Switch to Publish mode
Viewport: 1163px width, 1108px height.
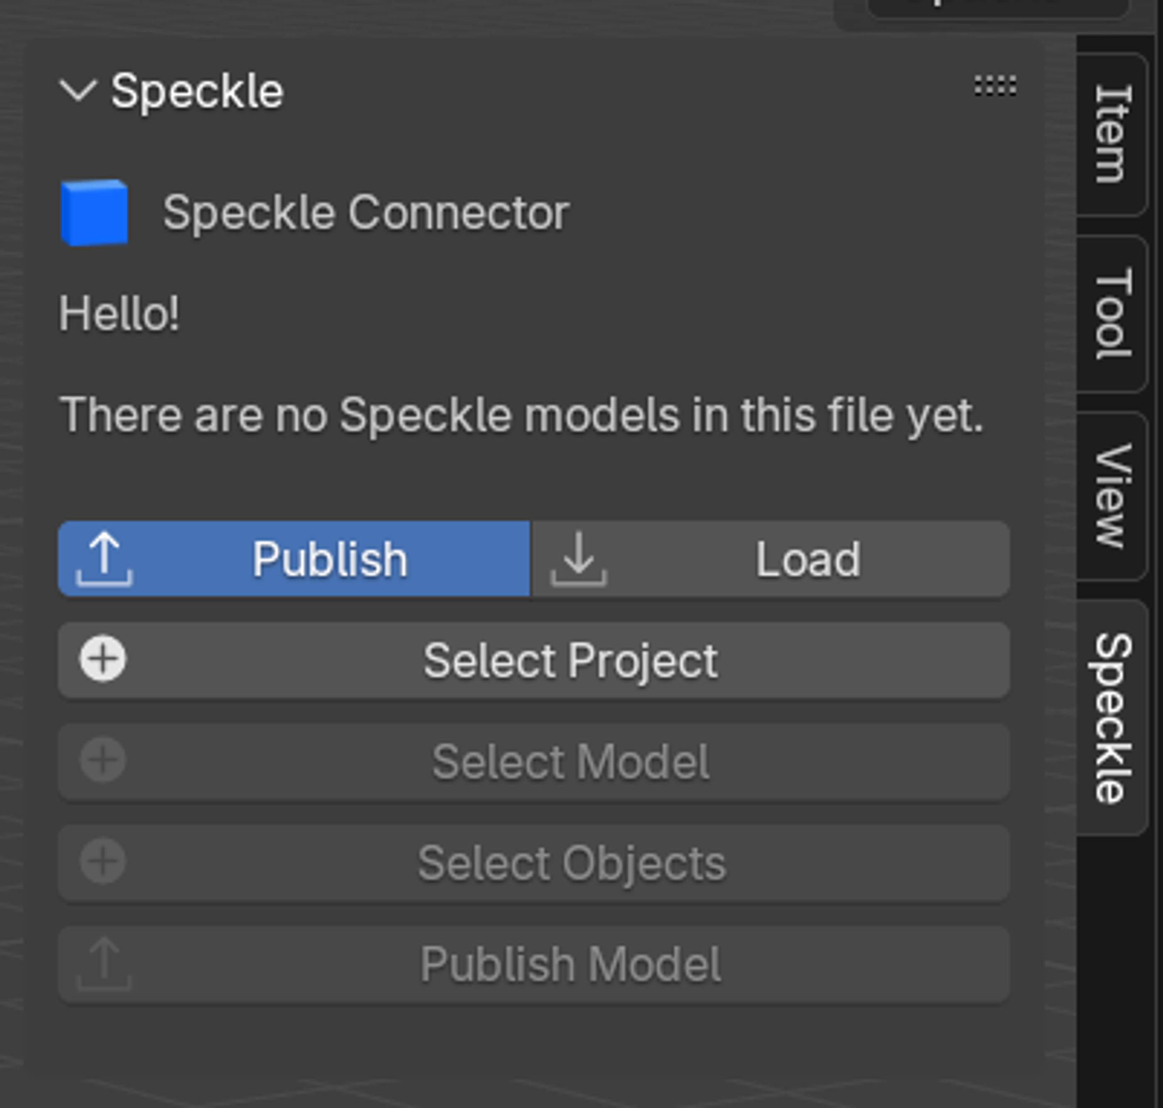tap(294, 559)
